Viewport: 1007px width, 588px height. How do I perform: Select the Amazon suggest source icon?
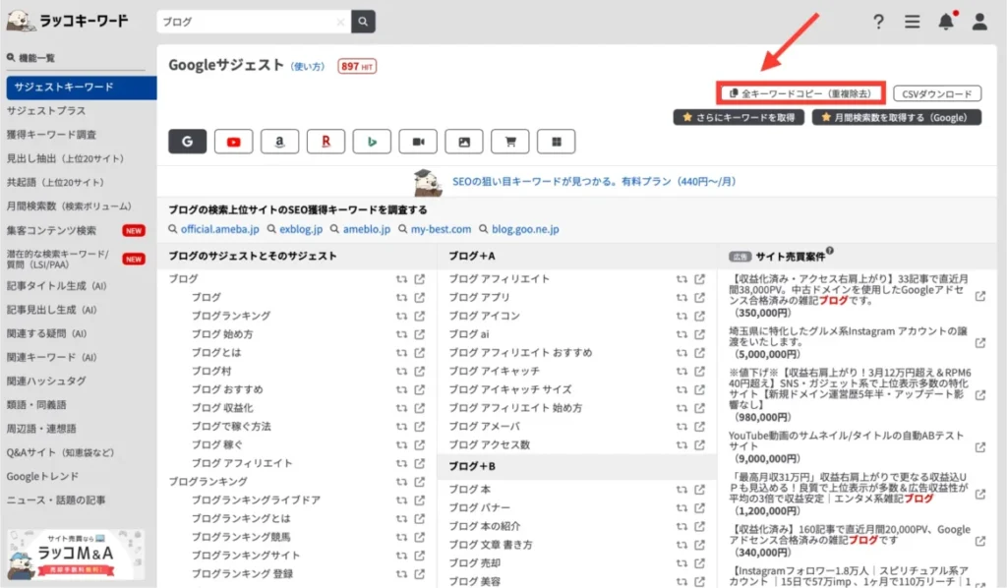279,142
